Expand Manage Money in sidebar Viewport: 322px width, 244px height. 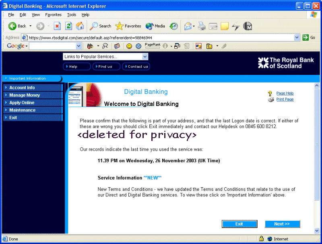pos(33,95)
